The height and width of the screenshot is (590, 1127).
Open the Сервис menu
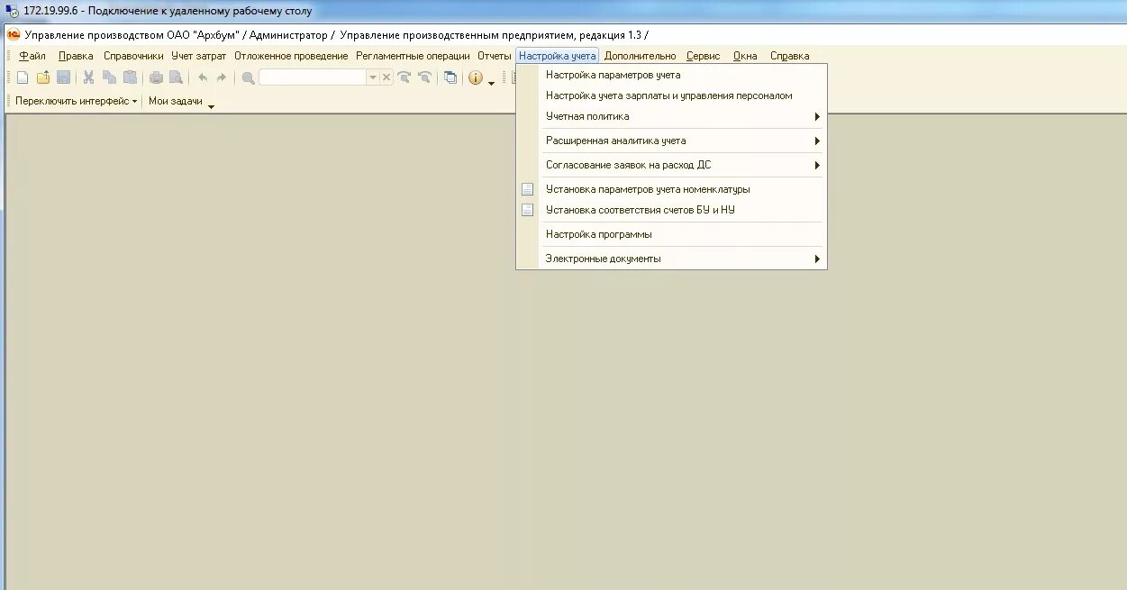[704, 56]
